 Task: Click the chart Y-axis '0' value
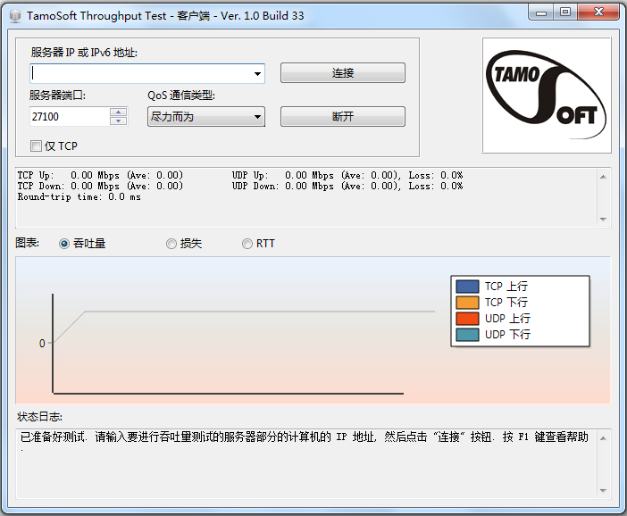tap(42, 344)
